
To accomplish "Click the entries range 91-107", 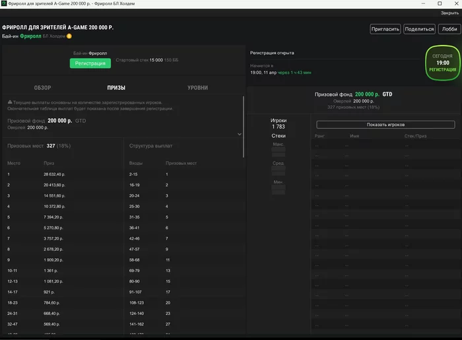I will 135,292.
